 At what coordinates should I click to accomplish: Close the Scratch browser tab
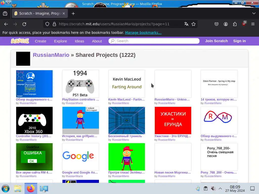[x=64, y=13]
